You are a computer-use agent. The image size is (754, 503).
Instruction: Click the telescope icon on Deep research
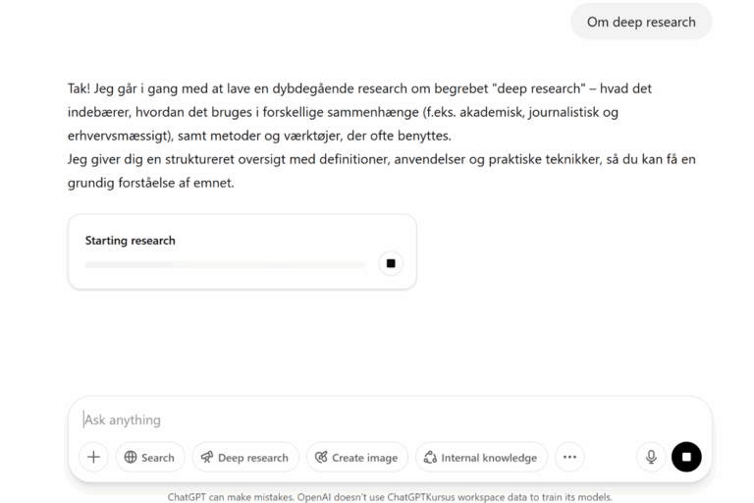coord(207,457)
